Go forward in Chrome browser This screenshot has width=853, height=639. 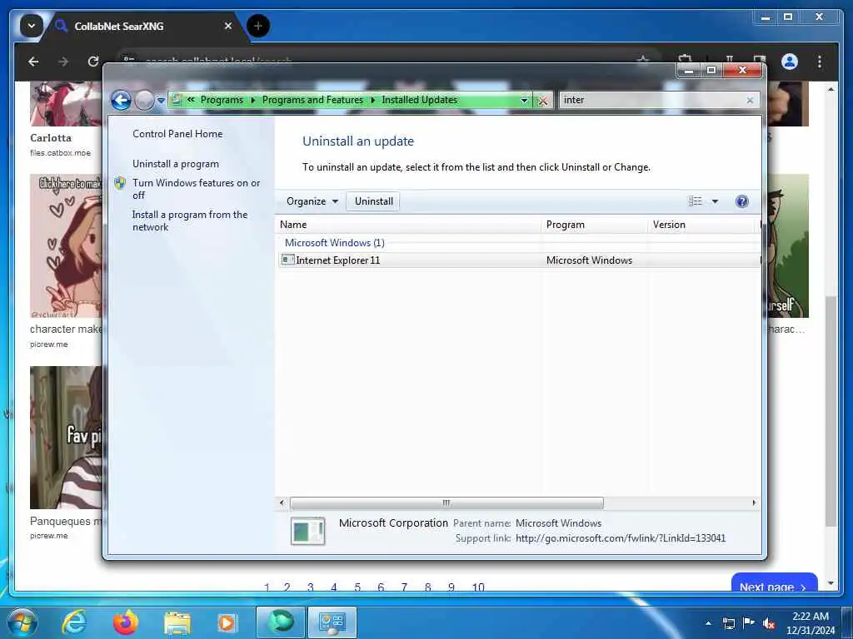(x=63, y=62)
